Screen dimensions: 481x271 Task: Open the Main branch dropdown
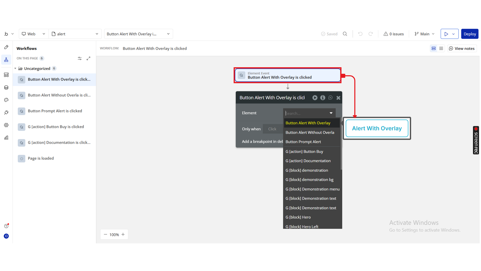point(425,34)
